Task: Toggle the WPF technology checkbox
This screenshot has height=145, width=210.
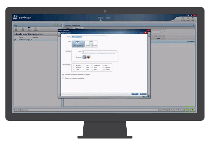Action: (103, 65)
